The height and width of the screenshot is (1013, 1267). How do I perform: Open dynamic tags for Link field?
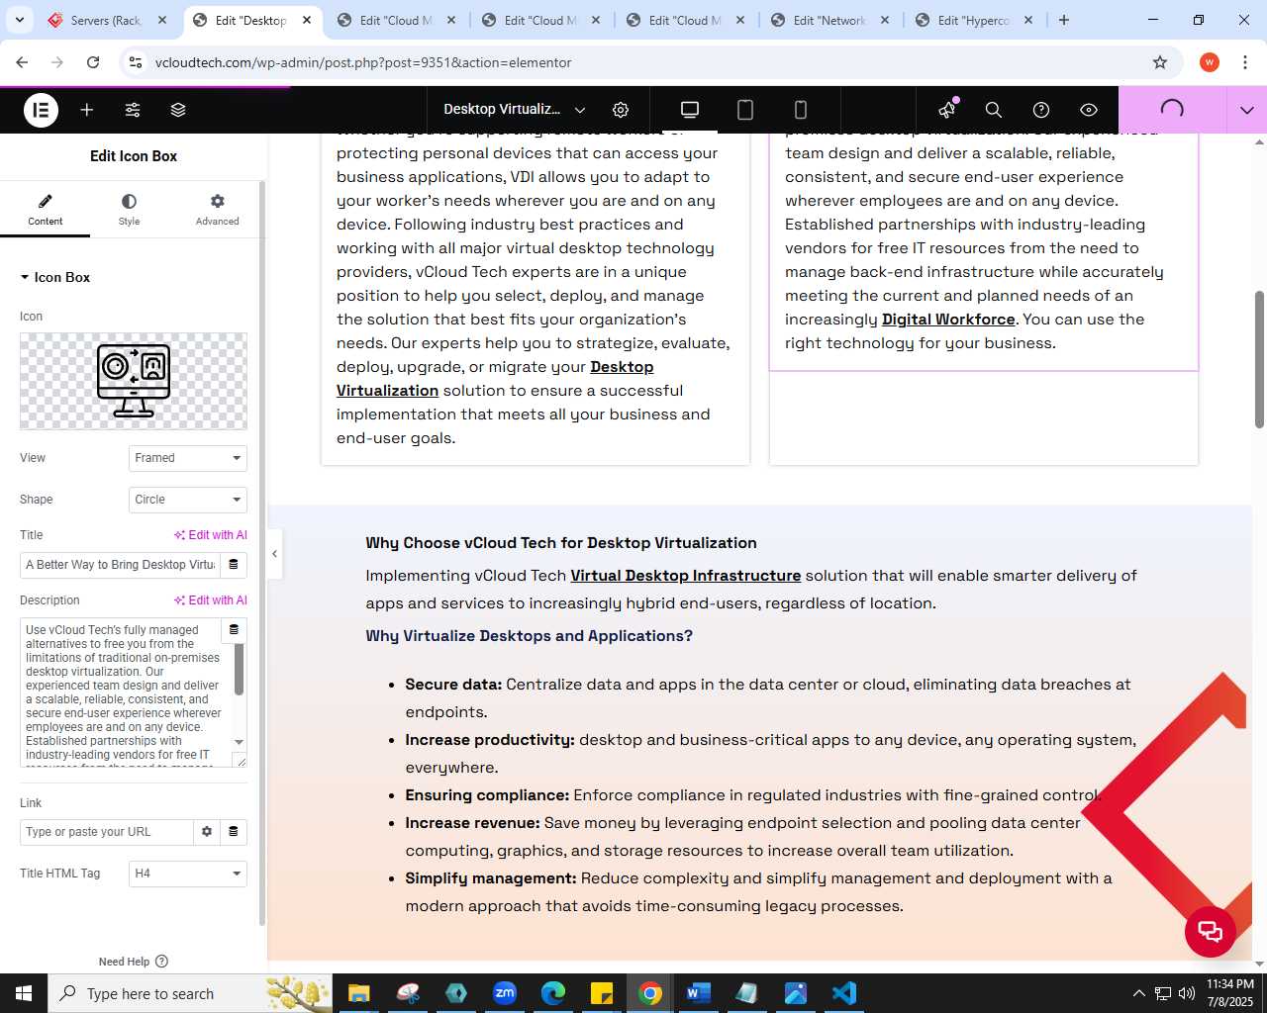tap(234, 832)
